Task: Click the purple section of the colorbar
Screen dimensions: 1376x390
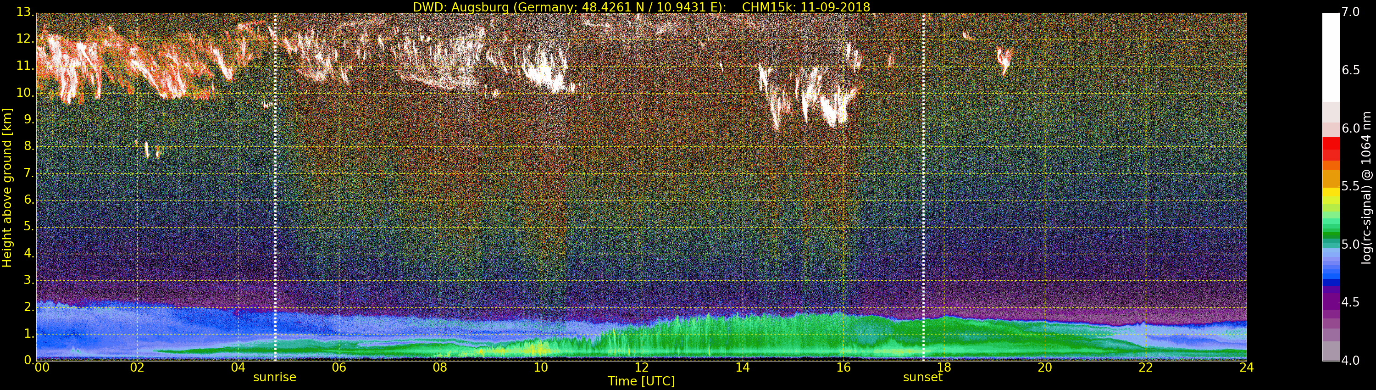Action: (1331, 298)
